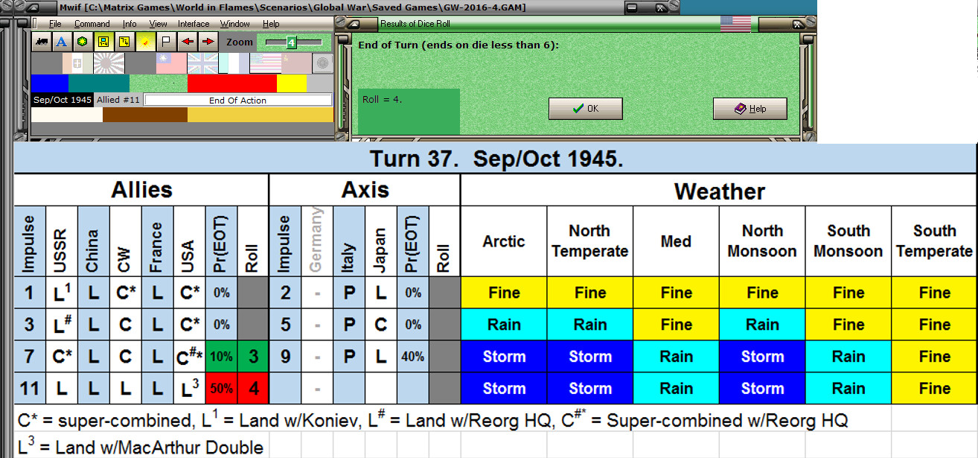Viewport: 978px width, 458px height.
Task: Click the 40% Axis Pr(EOT) cell
Action: (413, 357)
